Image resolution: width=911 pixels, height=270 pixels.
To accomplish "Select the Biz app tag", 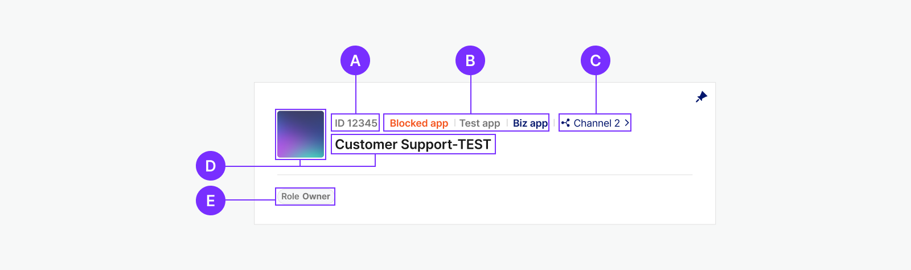I will [530, 123].
